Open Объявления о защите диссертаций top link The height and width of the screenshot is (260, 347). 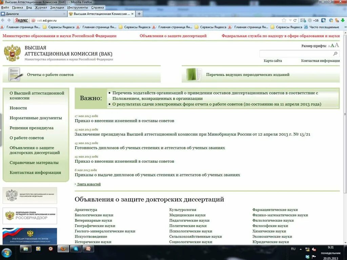(x=173, y=36)
